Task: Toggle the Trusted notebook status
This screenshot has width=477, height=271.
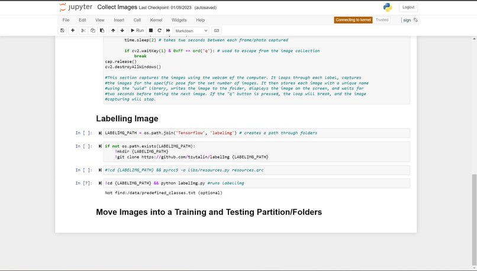Action: click(x=382, y=20)
